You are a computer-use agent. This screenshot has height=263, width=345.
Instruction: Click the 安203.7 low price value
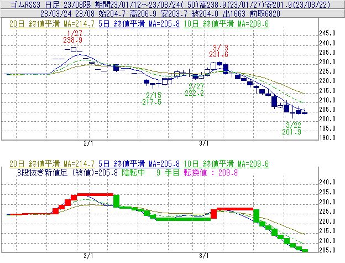point(174,14)
